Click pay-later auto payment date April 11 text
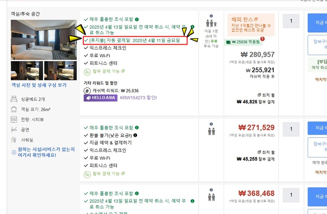The width and height of the screenshot is (327, 214). [x=134, y=41]
